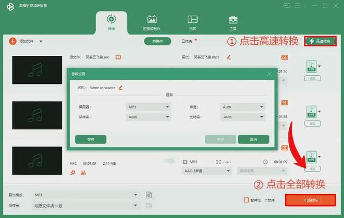Screen dimensions: 344x218
Task: Open the output folder icon at bottom
Action: click(149, 205)
